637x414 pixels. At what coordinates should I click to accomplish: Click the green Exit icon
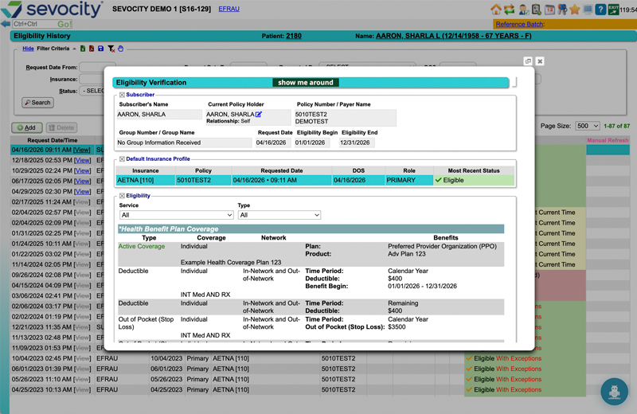613,9
